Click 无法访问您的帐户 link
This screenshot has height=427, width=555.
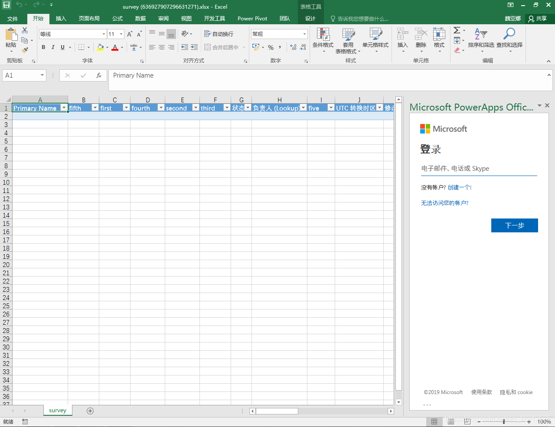click(x=445, y=203)
